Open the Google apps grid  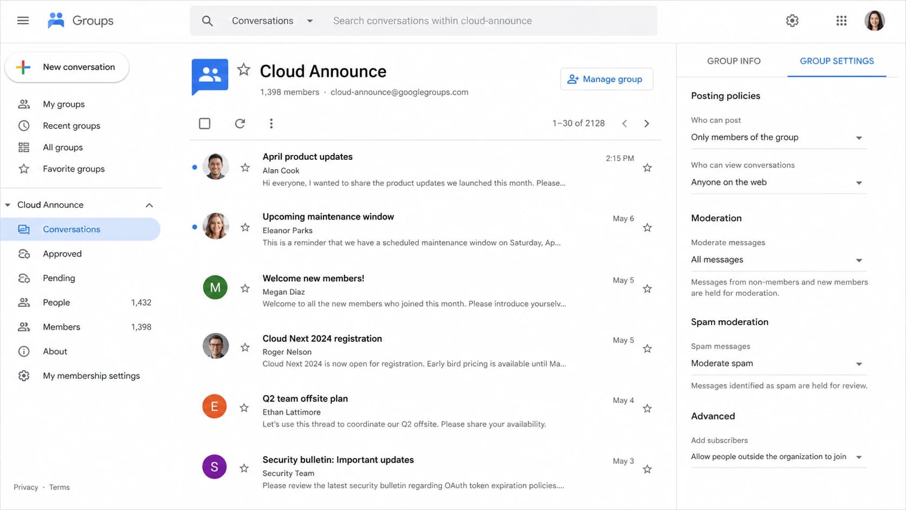pyautogui.click(x=841, y=21)
